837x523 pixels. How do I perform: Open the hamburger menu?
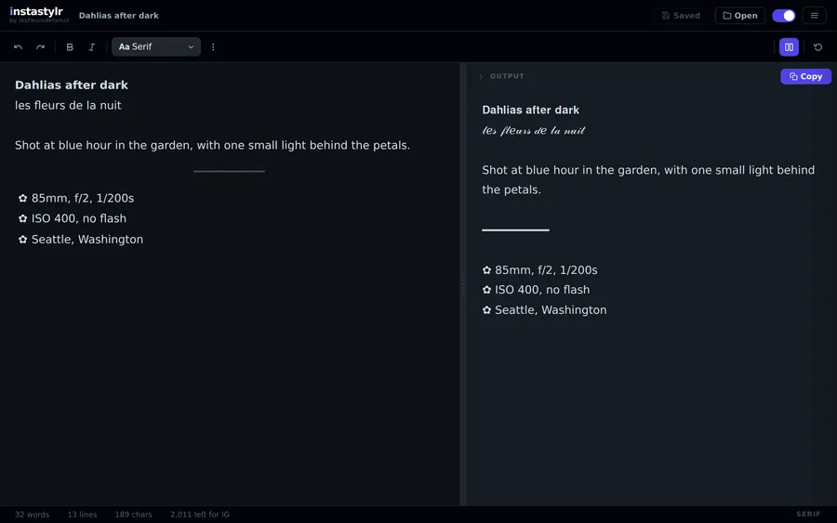(814, 16)
